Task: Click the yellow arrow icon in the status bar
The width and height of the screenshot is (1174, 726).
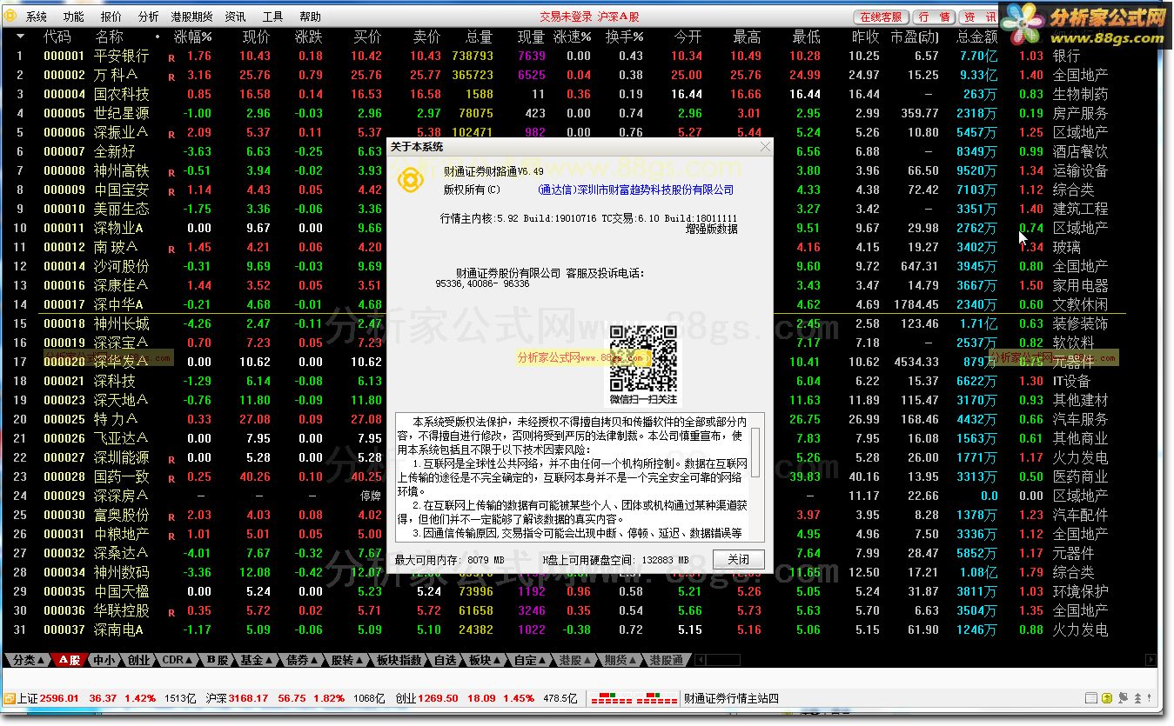Action: point(1107,698)
